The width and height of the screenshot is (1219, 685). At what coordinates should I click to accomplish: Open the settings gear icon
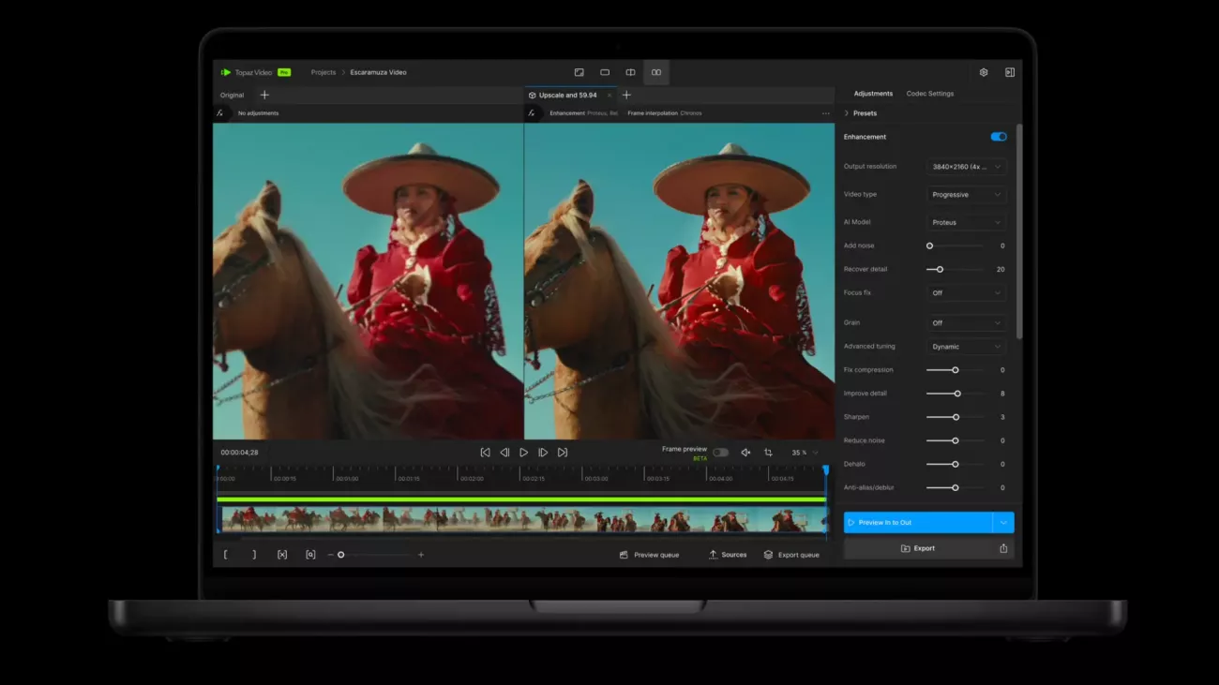coord(984,72)
